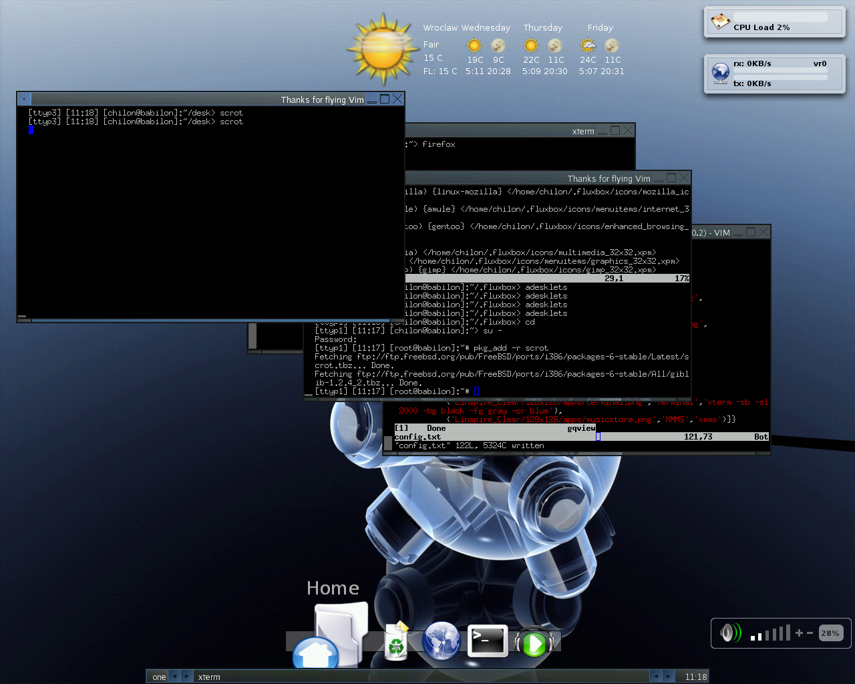Image resolution: width=855 pixels, height=684 pixels.
Task: Launch the green play media player icon
Action: 534,643
